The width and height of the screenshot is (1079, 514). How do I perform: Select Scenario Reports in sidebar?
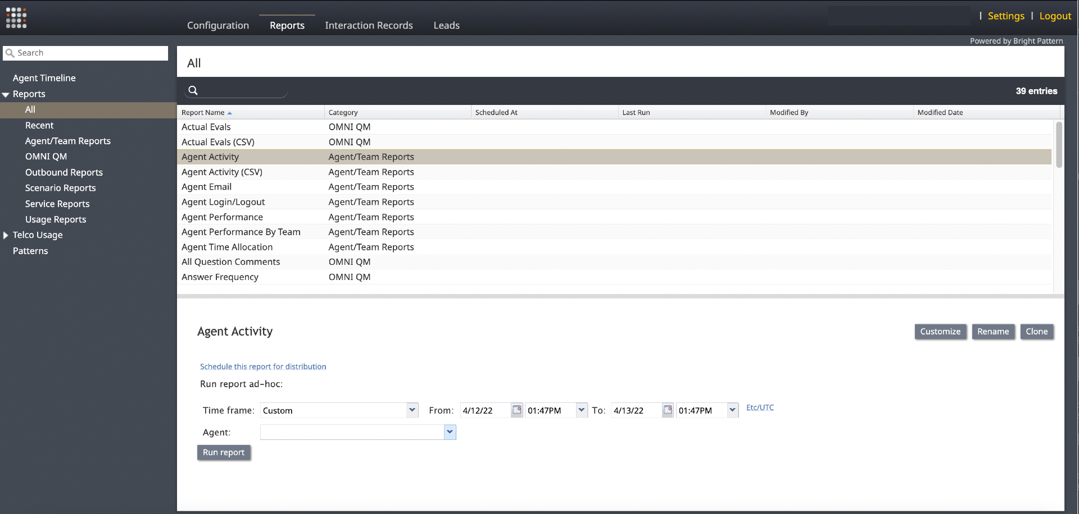click(60, 188)
